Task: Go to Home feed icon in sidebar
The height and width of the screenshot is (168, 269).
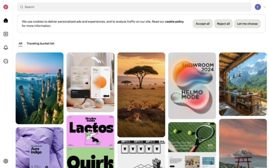Action: coord(6,20)
